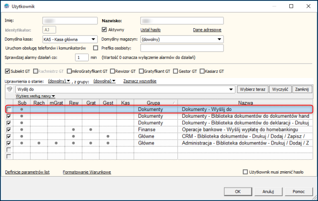Click the app icon in the title bar
Screen dimensions: 318x201
tap(6, 6)
